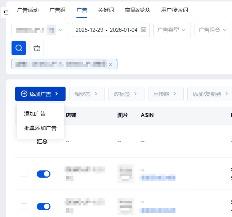Screen dimensions: 232x217
Task: Select 批量添加广告 from the menu
Action: pos(40,128)
